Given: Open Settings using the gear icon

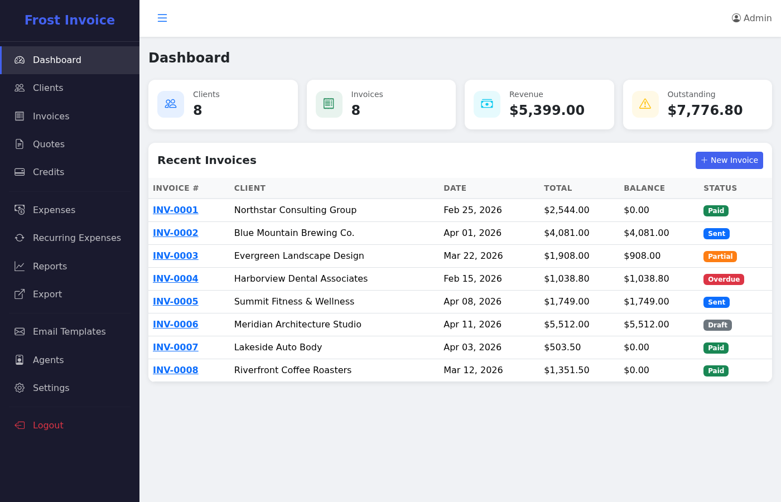Looking at the screenshot, I should pos(20,388).
